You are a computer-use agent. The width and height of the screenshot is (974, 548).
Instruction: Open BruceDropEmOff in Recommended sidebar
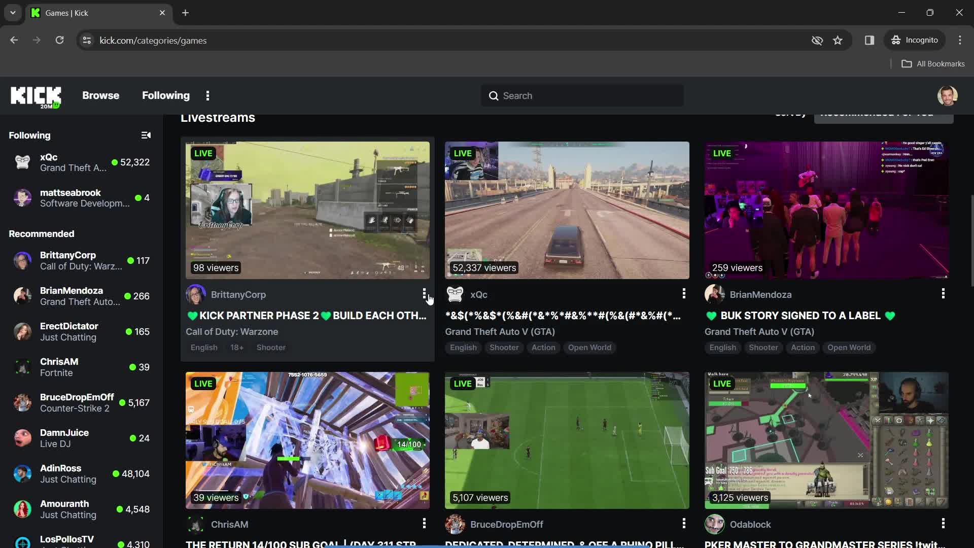pyautogui.click(x=81, y=403)
